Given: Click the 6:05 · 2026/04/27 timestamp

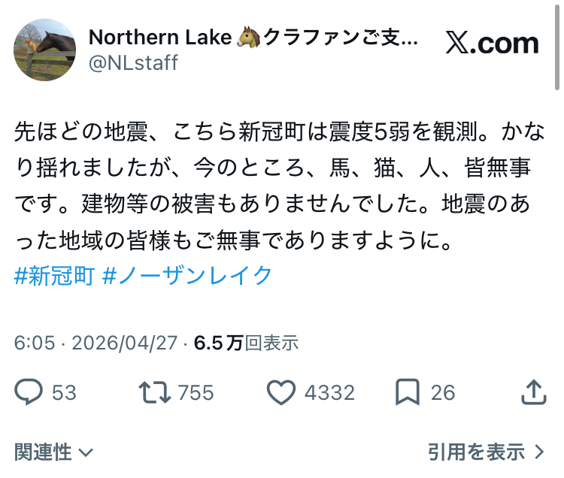Looking at the screenshot, I should point(96,343).
